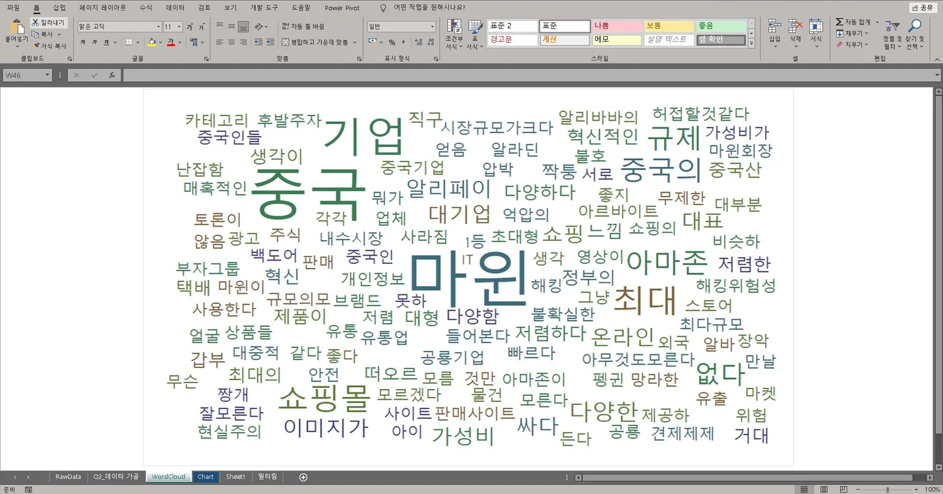Click Wrap Text (자동 줄 바꿈)

point(303,26)
